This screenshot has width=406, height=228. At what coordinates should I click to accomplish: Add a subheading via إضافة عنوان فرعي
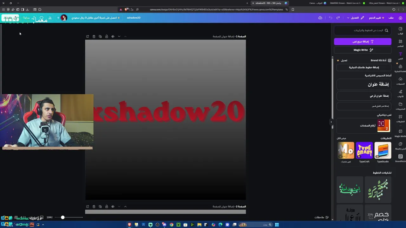(x=363, y=96)
